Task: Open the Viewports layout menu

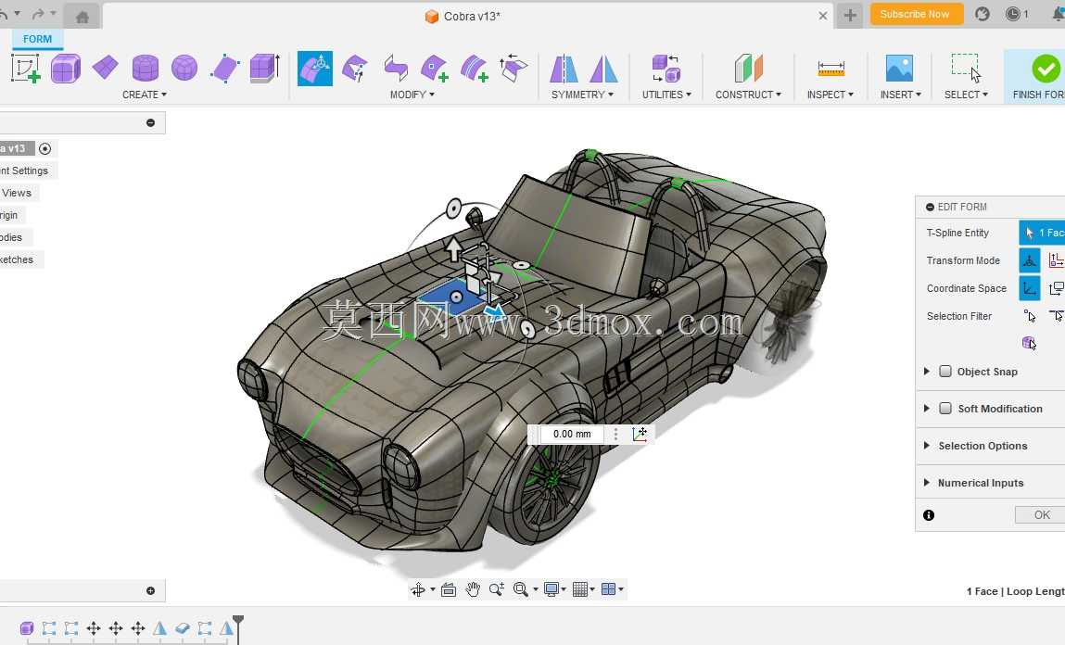Action: tap(613, 589)
